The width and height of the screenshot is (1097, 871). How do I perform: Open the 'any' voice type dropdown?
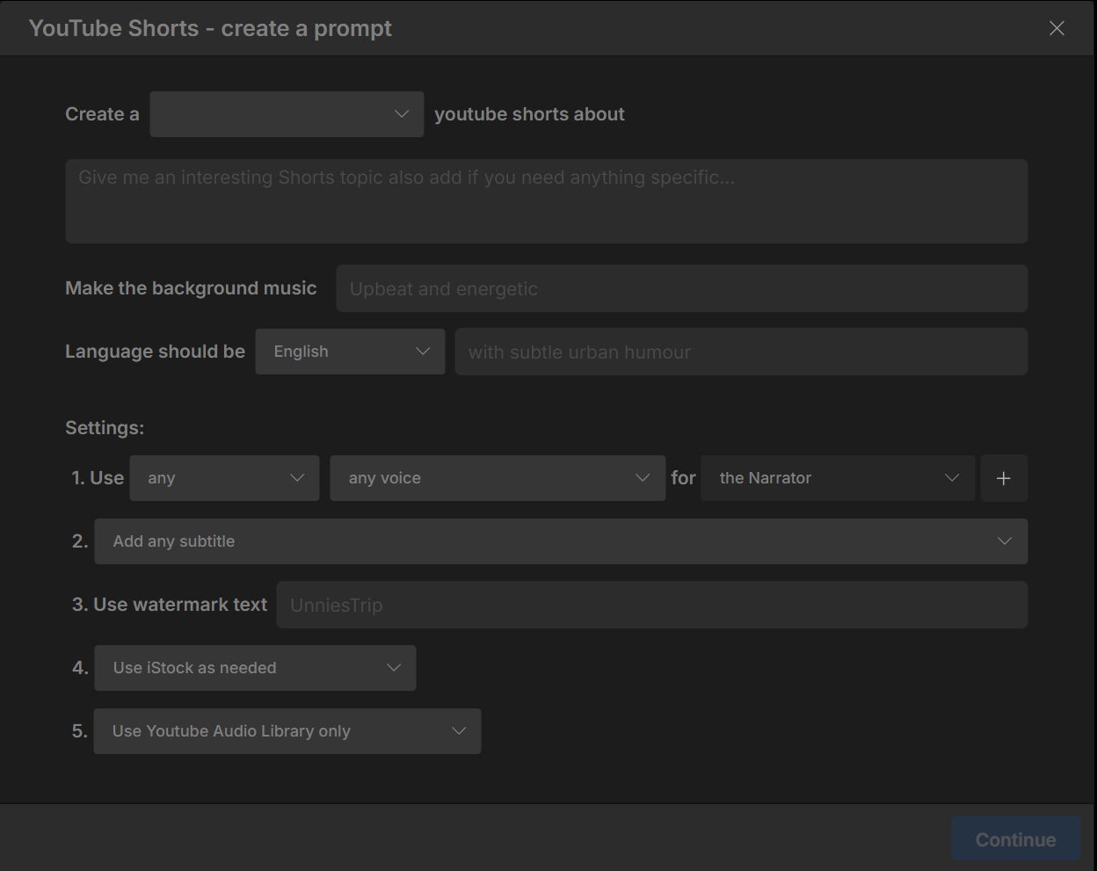point(224,478)
